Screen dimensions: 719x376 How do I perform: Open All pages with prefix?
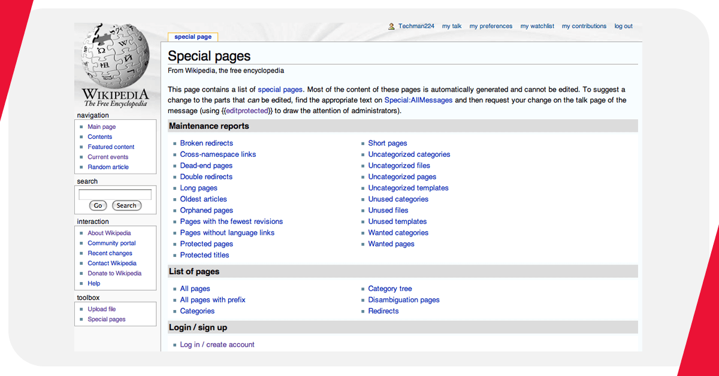pyautogui.click(x=213, y=300)
